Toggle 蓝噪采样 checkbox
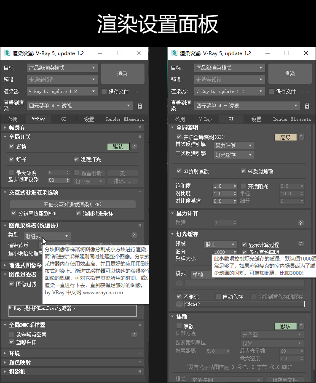Image resolution: width=316 pixels, height=383 pixels. (12, 342)
